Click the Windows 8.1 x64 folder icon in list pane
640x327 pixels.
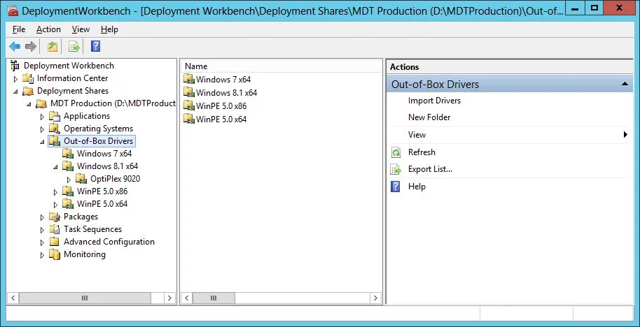(188, 92)
